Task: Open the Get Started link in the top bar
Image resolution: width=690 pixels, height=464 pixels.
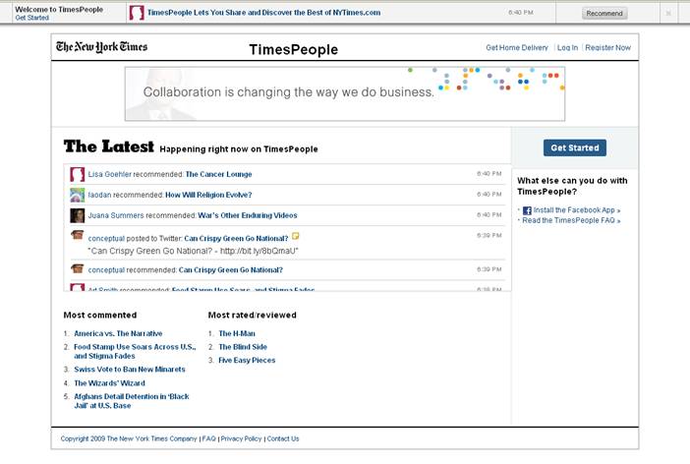Action: tap(31, 18)
